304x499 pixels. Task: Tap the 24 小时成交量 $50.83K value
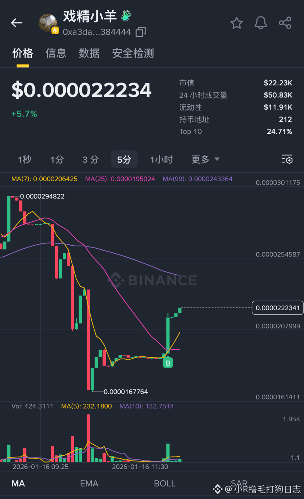(278, 95)
